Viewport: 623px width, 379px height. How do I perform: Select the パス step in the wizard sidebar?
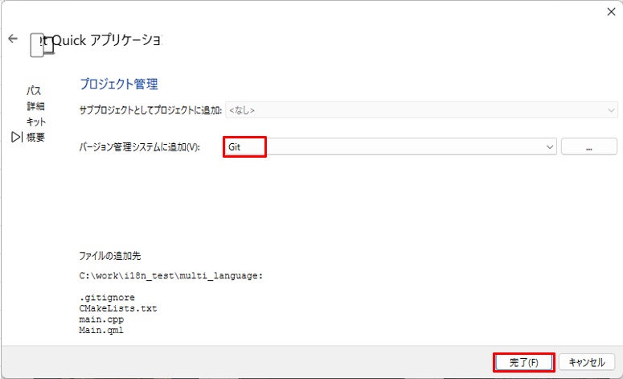[34, 91]
